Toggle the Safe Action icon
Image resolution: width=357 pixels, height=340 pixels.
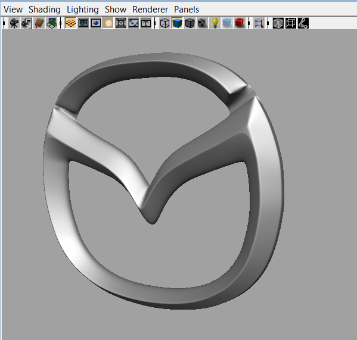coord(133,23)
